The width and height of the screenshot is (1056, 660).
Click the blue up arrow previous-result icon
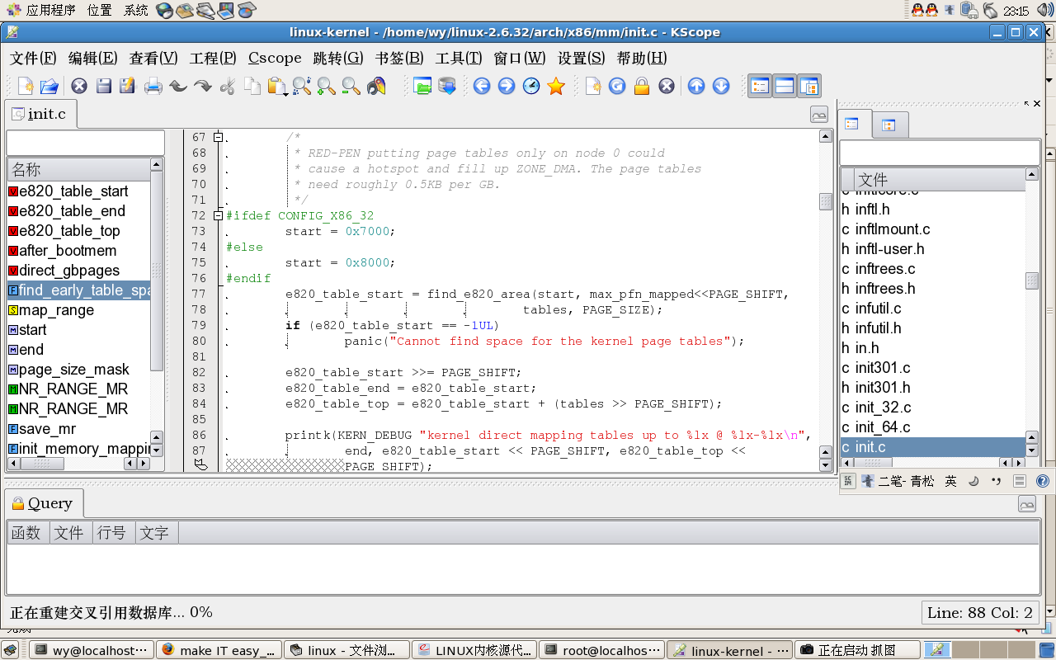click(x=696, y=86)
